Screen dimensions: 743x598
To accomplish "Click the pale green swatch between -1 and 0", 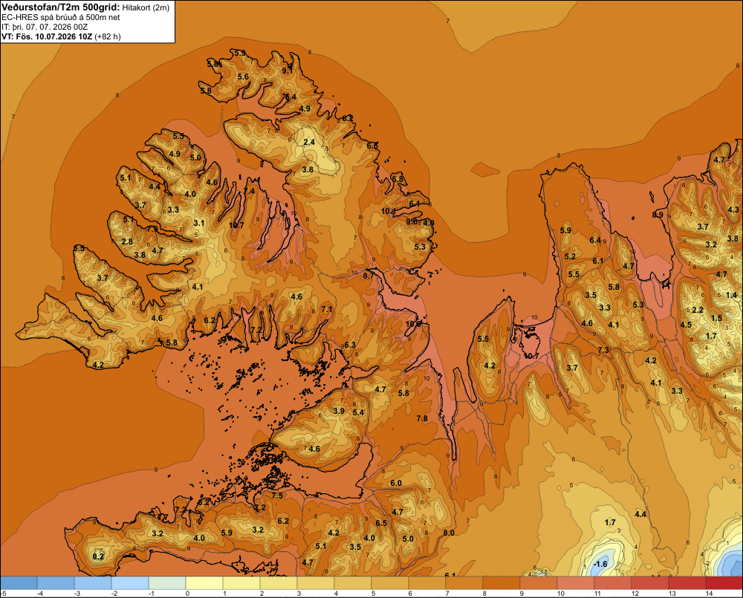I will point(167,582).
